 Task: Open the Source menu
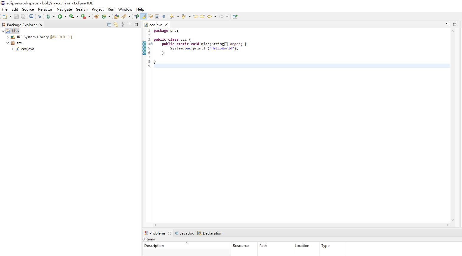click(x=28, y=9)
